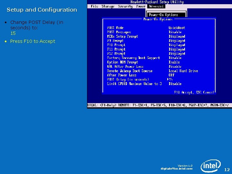The image size is (232, 174).
Task: Toggle F9 Prompt Displayed value
Action: [x=177, y=41]
